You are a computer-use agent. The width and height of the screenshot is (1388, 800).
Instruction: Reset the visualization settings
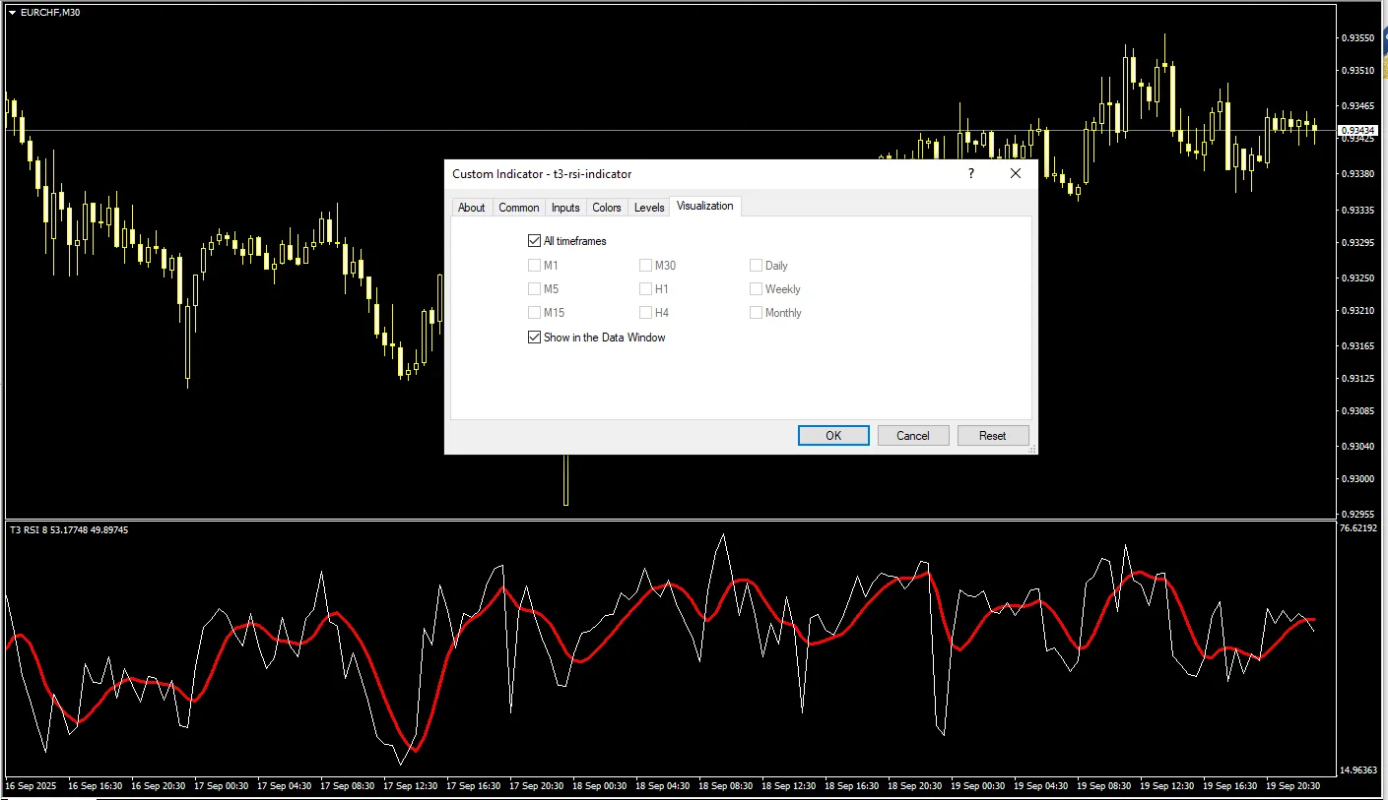point(993,435)
